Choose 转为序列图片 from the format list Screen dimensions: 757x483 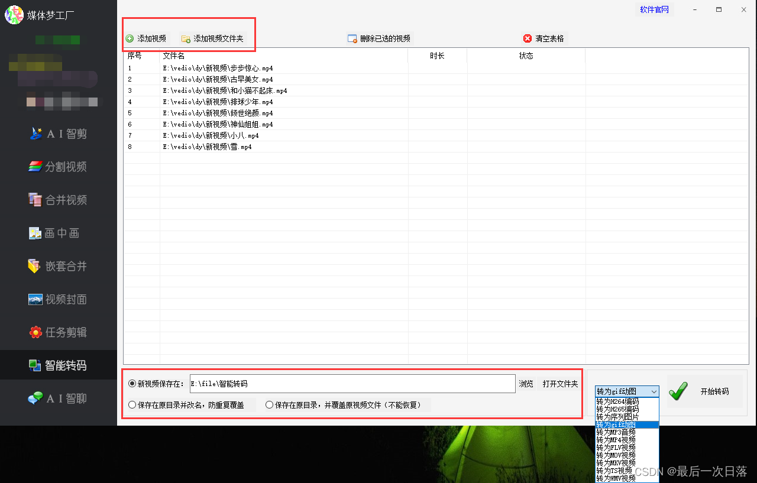626,417
